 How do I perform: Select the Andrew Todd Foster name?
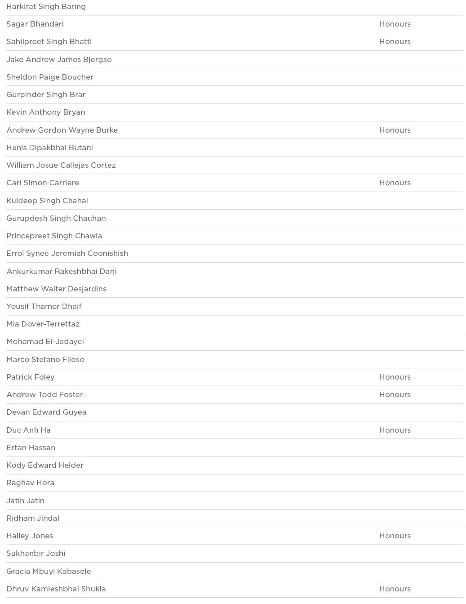45,394
